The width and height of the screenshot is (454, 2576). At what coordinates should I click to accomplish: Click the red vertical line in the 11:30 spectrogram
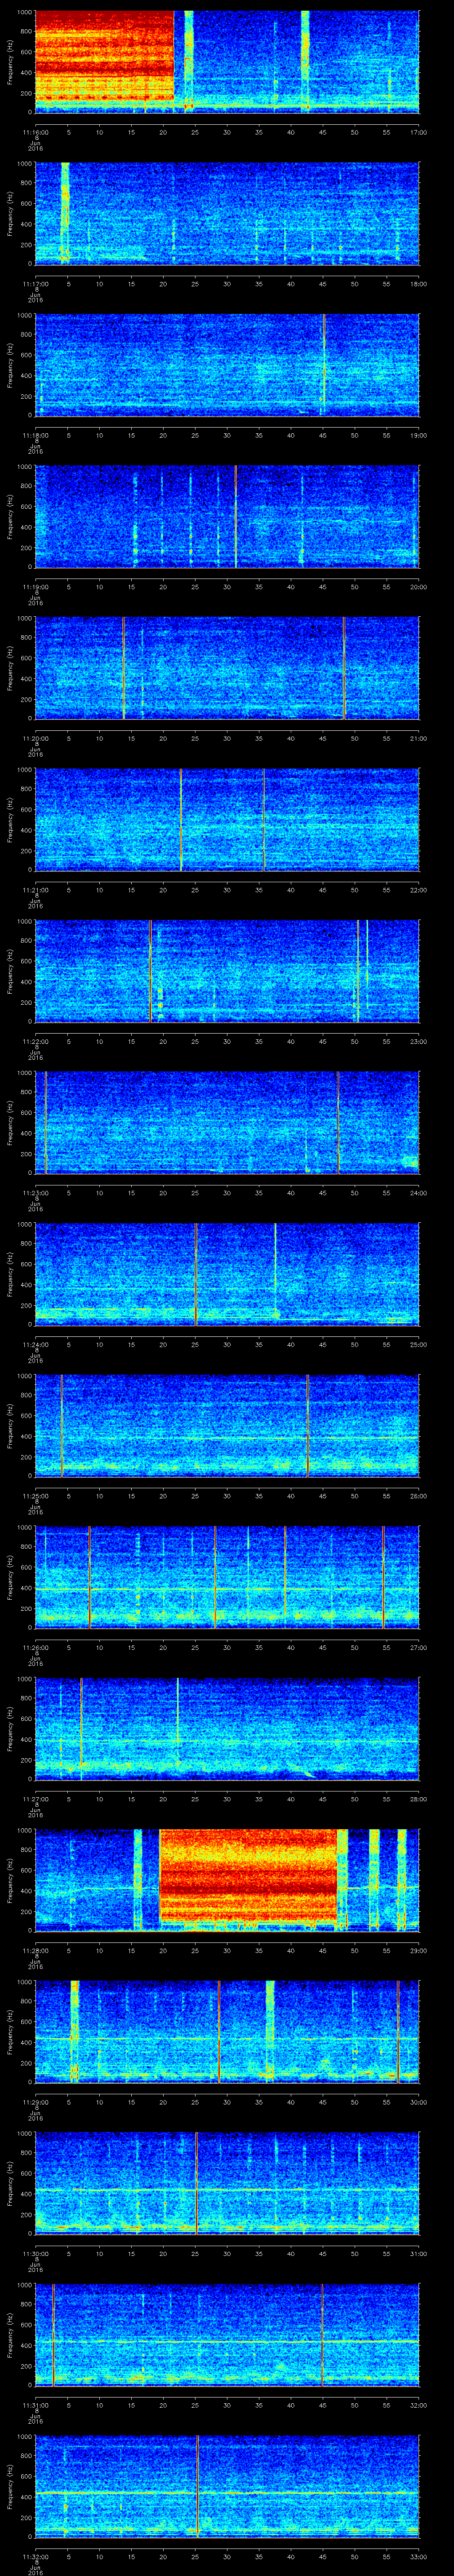(x=196, y=2182)
